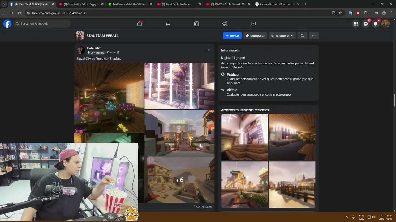This screenshot has width=396, height=222.
Task: Open the dashboard chart icon in top nav
Action: (x=196, y=23)
